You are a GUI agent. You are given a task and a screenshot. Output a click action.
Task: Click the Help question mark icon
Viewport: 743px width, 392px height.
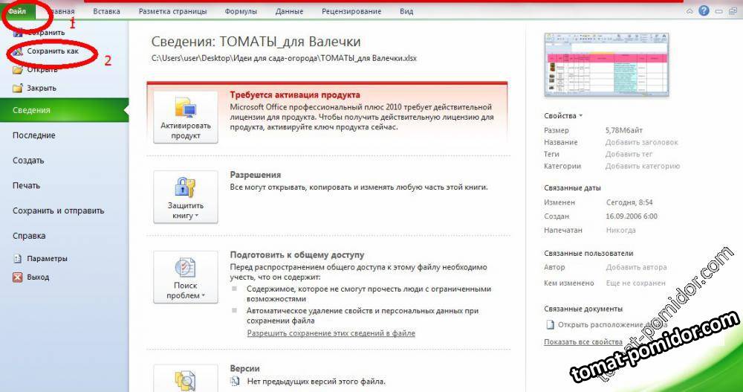(704, 11)
